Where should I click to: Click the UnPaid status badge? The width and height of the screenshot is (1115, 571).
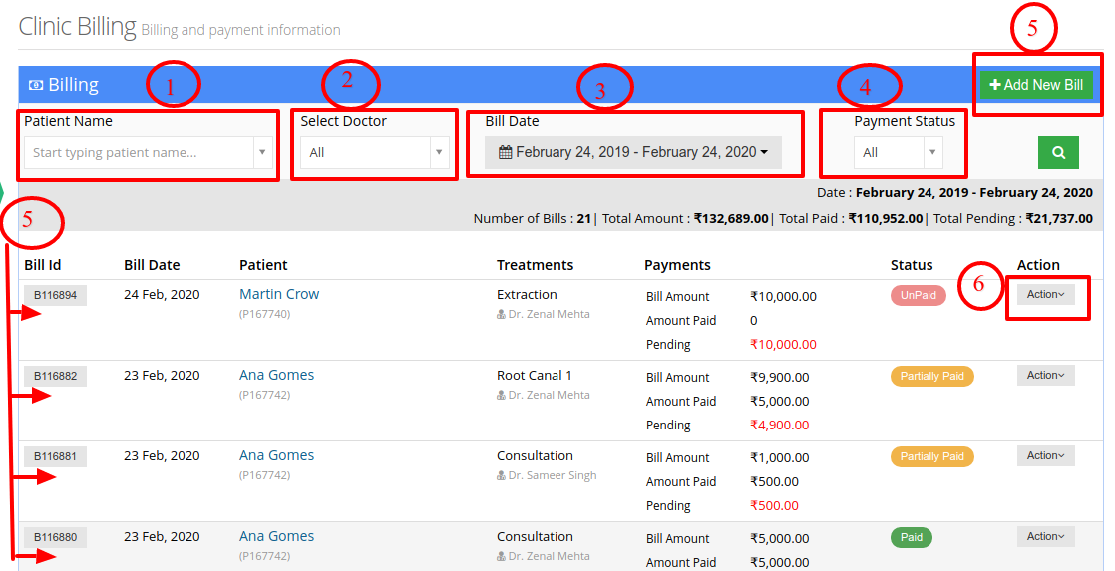918,295
